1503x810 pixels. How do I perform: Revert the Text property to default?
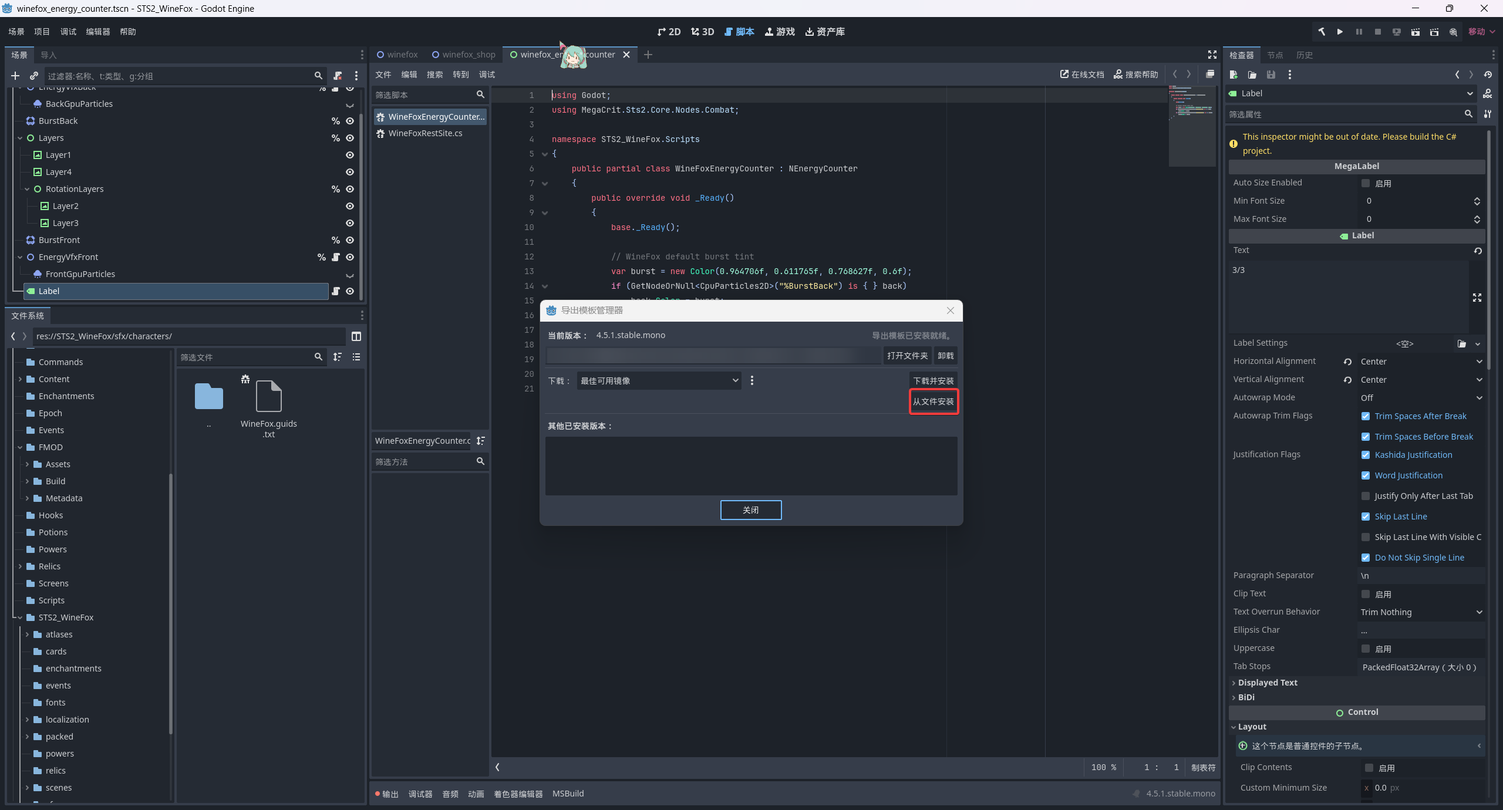[1478, 251]
